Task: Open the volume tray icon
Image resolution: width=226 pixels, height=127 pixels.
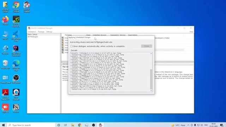Action: (x=202, y=125)
